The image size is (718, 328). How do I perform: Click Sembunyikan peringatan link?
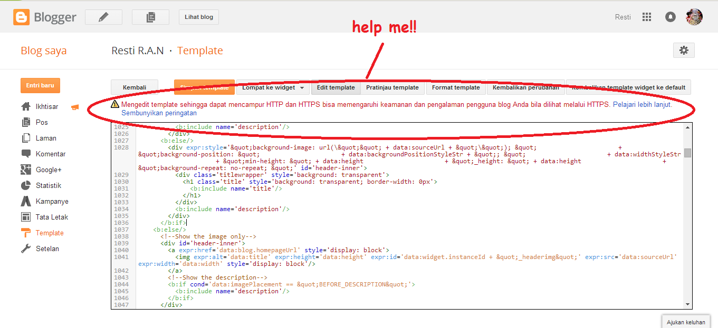click(159, 113)
